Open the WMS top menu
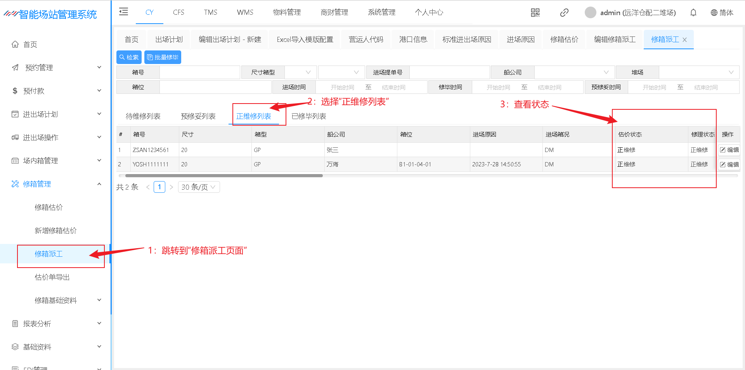The width and height of the screenshot is (745, 370). pyautogui.click(x=245, y=12)
